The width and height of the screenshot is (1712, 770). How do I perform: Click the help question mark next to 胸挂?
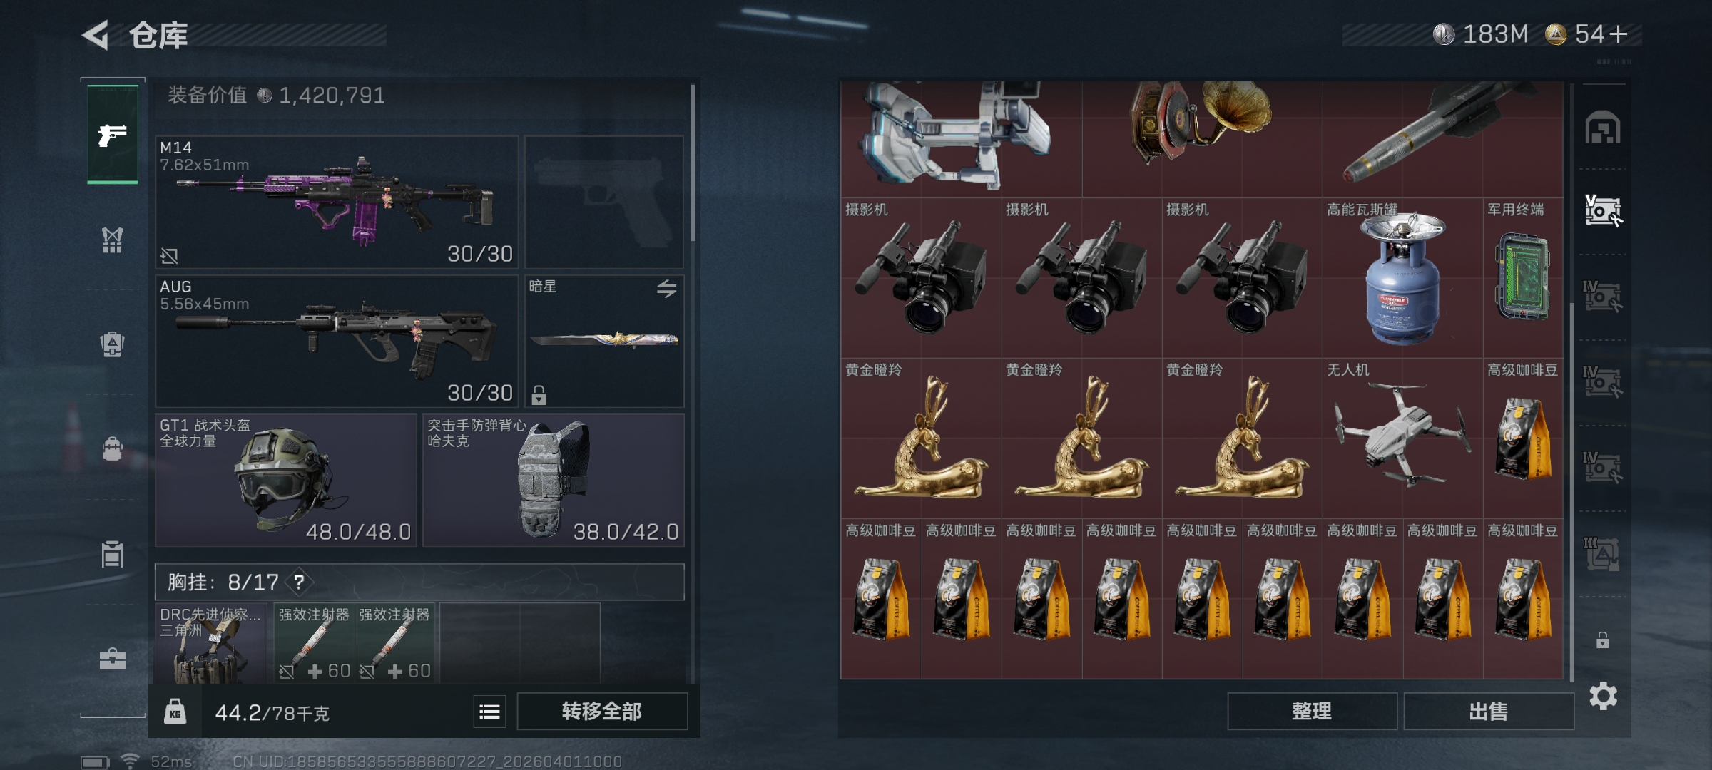tap(299, 582)
